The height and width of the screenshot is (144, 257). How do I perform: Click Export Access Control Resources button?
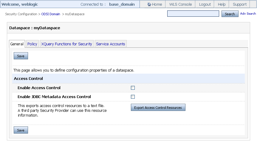[x=158, y=107]
